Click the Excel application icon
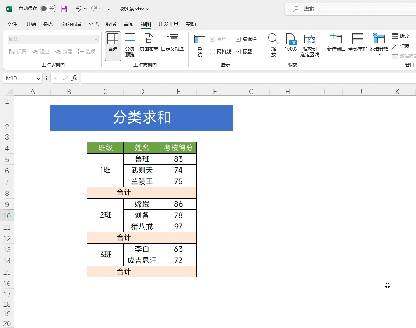Viewport: 416px width, 328px height. point(9,9)
